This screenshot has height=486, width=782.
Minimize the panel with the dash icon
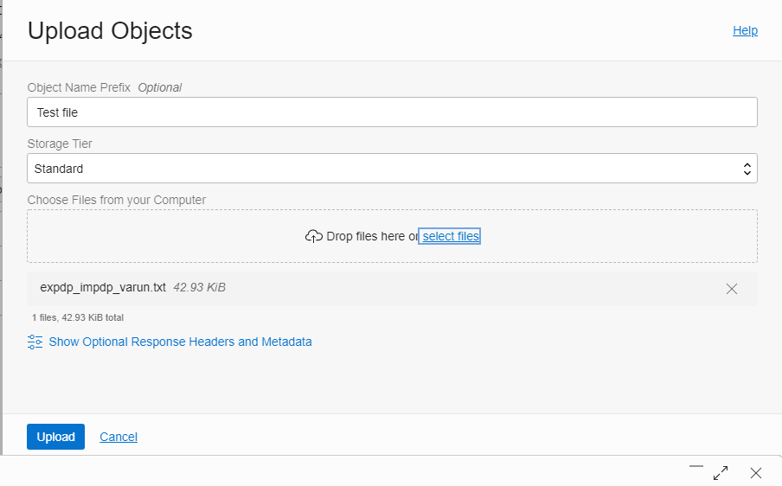pyautogui.click(x=696, y=467)
